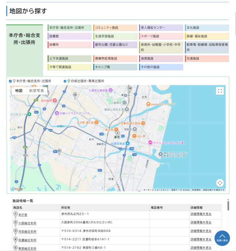This screenshot has height=251, width=236.
Task: Click the 新玉亭 restaurant icon
Action: click(x=116, y=129)
